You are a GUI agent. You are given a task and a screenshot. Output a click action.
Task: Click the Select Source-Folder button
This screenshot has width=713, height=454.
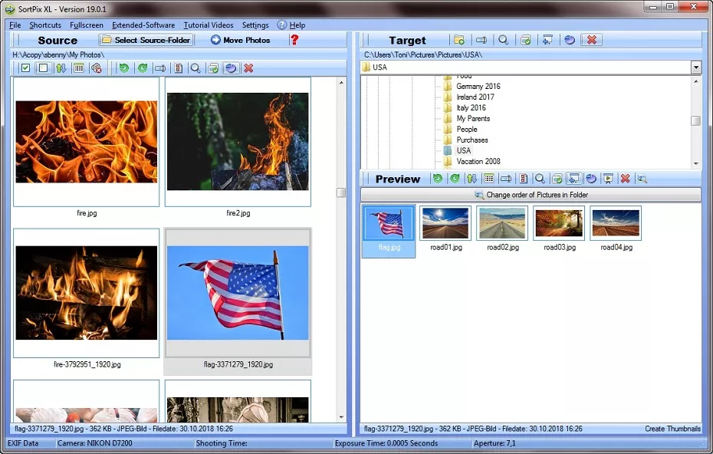[146, 40]
